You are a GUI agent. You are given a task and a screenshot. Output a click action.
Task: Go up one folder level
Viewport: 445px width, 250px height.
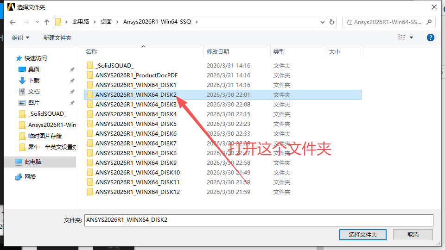tap(47, 22)
